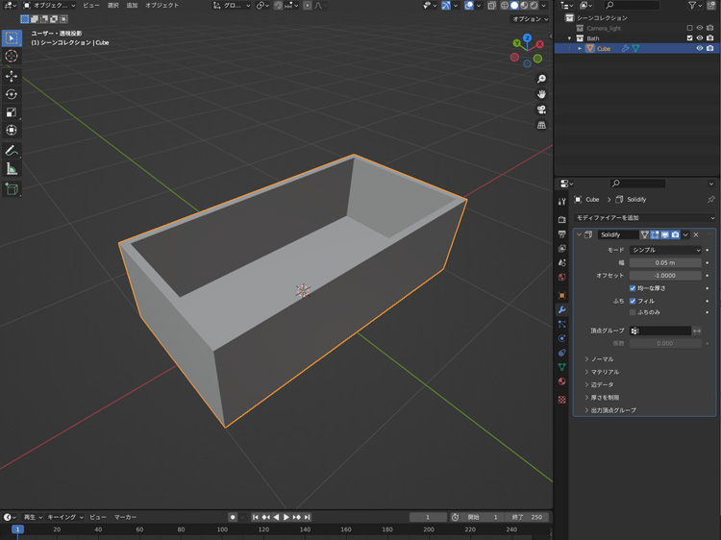Open the Modifier properties wrench tab
Image resolution: width=721 pixels, height=540 pixels.
point(562,309)
